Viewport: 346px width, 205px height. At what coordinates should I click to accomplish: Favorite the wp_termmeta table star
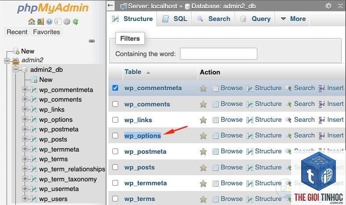pos(203,184)
